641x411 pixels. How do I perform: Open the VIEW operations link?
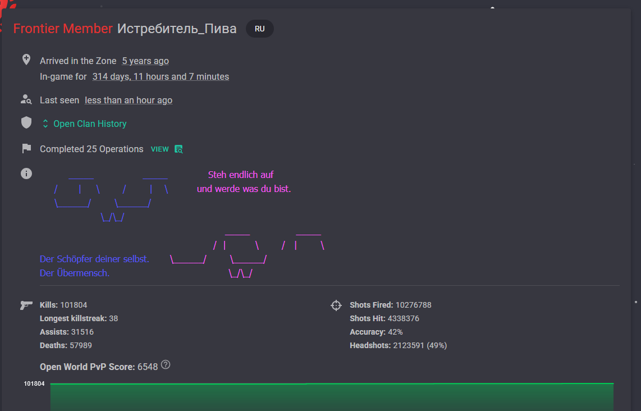[x=159, y=149]
